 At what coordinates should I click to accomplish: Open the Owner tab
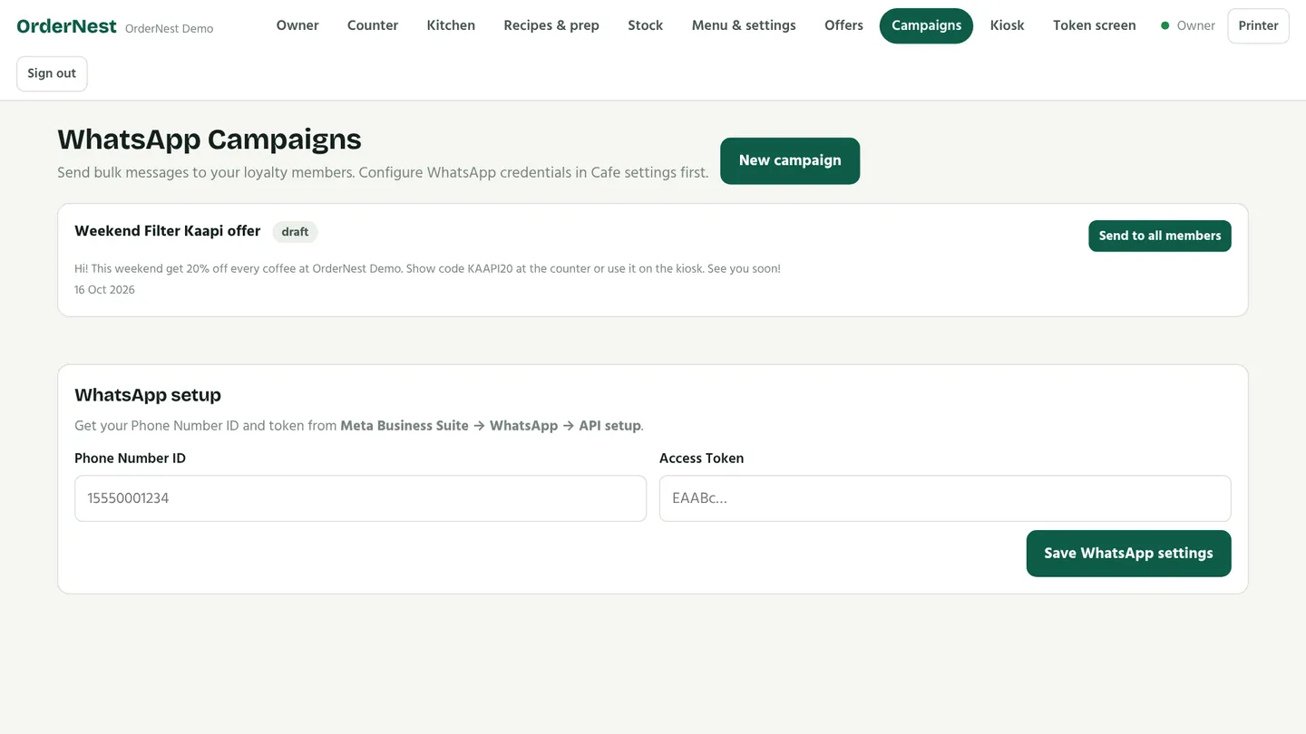click(x=297, y=25)
